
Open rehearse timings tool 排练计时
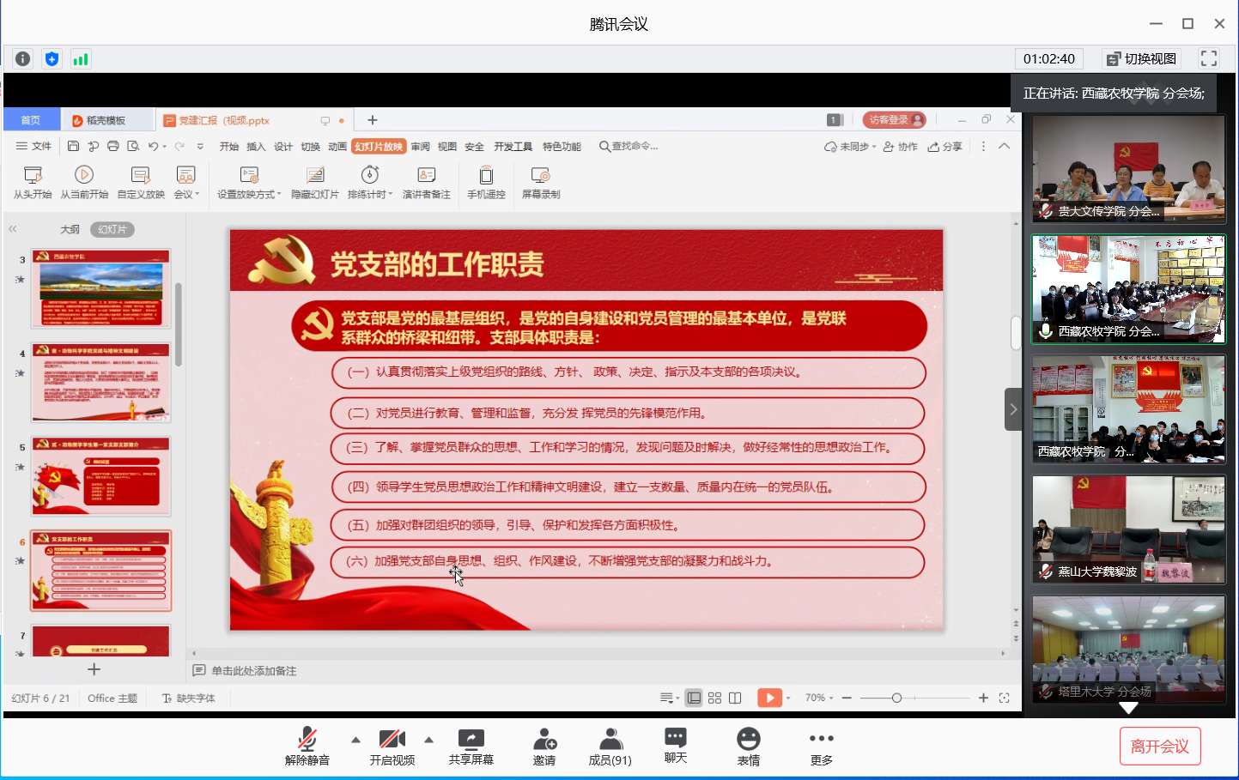click(367, 183)
